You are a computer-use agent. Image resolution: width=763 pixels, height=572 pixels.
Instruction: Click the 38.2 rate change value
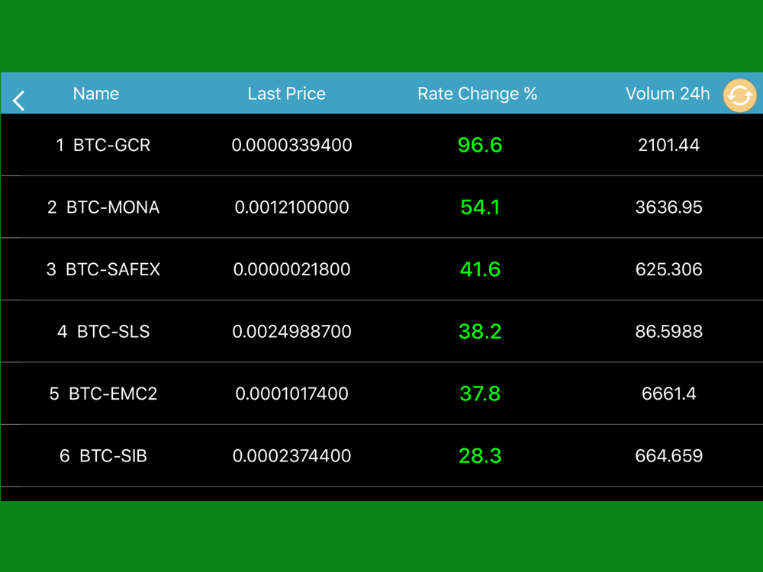click(480, 332)
